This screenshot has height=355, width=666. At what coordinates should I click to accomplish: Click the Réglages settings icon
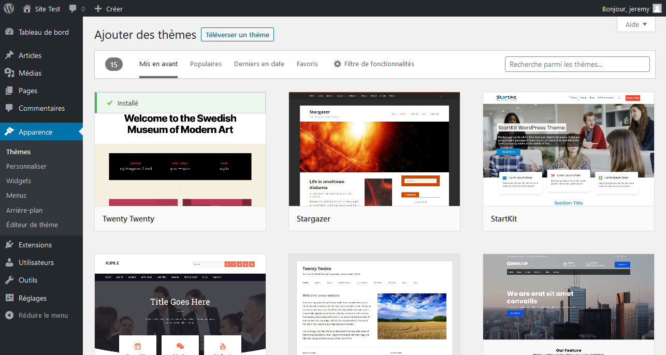9,298
